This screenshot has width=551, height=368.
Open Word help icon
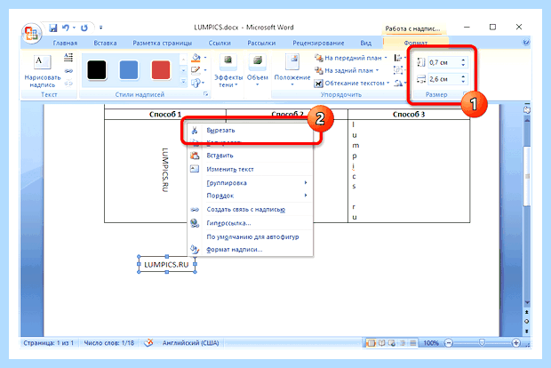526,43
